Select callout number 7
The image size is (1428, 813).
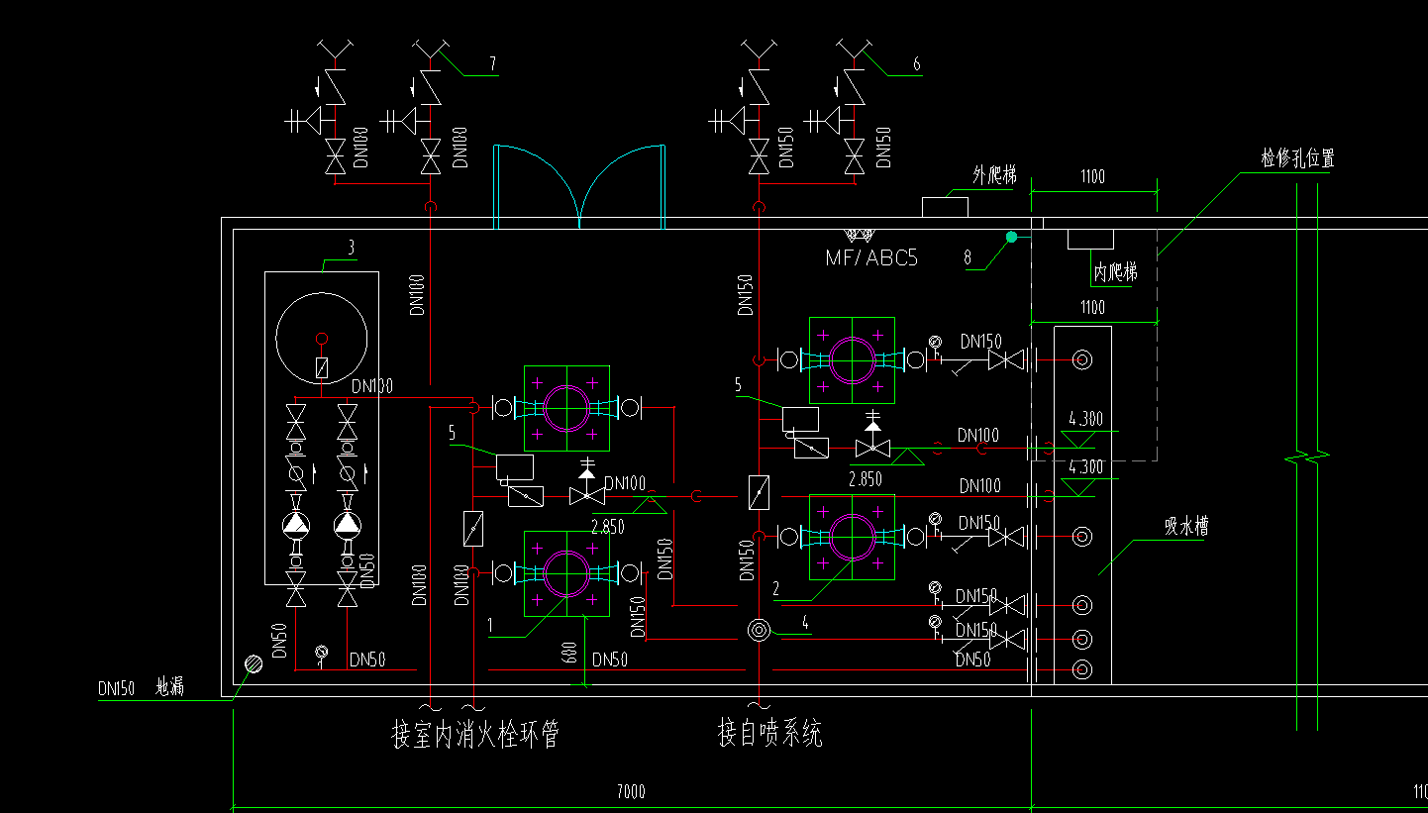click(x=492, y=64)
